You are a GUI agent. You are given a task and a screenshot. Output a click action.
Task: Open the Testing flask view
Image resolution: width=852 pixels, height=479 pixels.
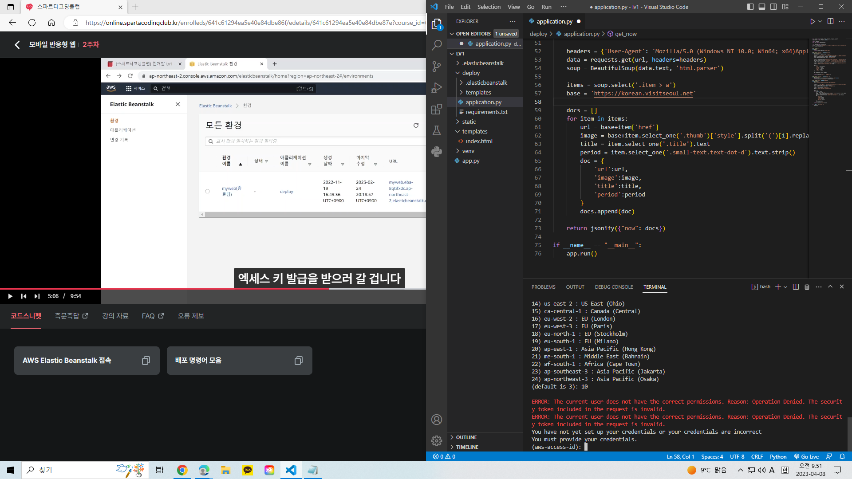pyautogui.click(x=437, y=130)
